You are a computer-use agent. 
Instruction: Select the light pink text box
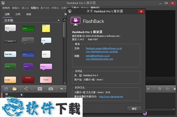tap(46, 80)
